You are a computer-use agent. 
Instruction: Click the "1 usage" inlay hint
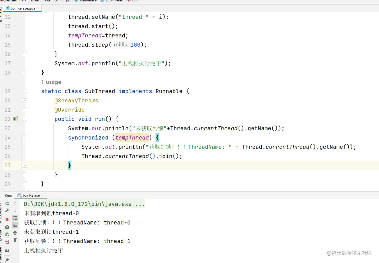point(51,82)
